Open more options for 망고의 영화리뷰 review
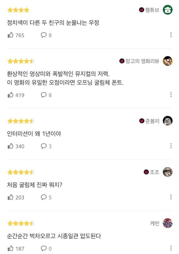This screenshot has width=179, height=254. pyautogui.click(x=171, y=94)
